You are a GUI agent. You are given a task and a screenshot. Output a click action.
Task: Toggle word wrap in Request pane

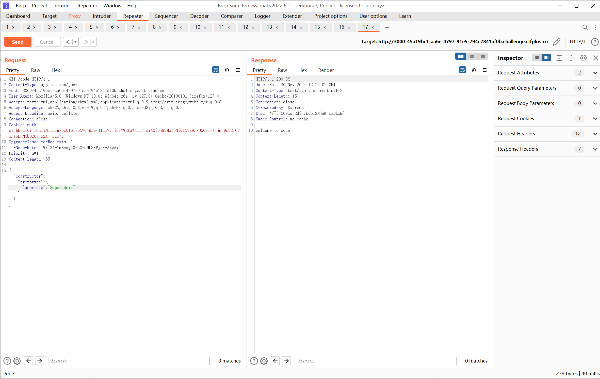216,70
